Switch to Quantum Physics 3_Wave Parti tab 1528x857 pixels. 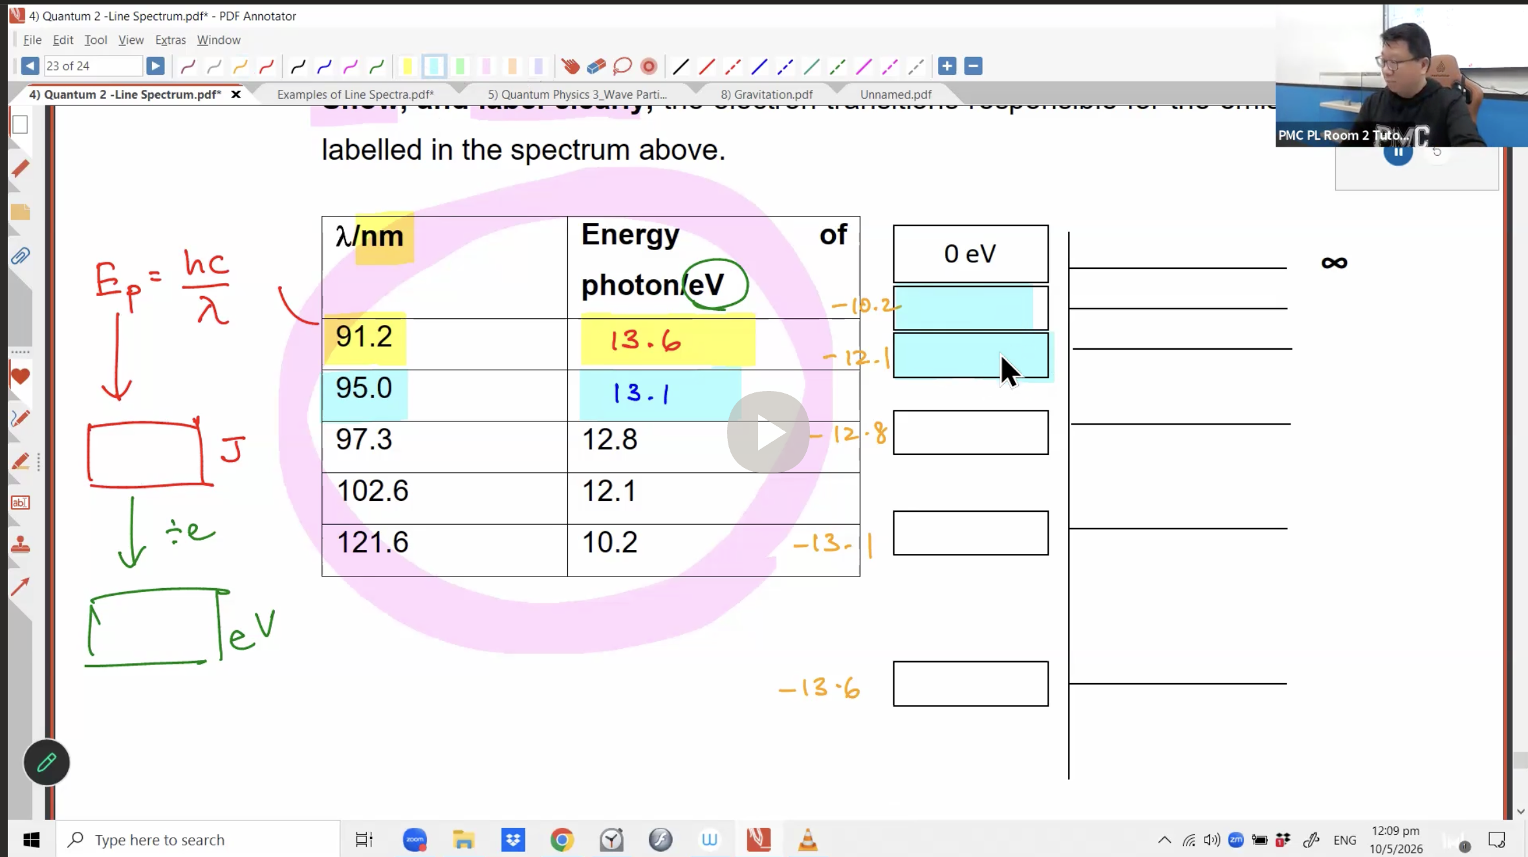coord(577,94)
